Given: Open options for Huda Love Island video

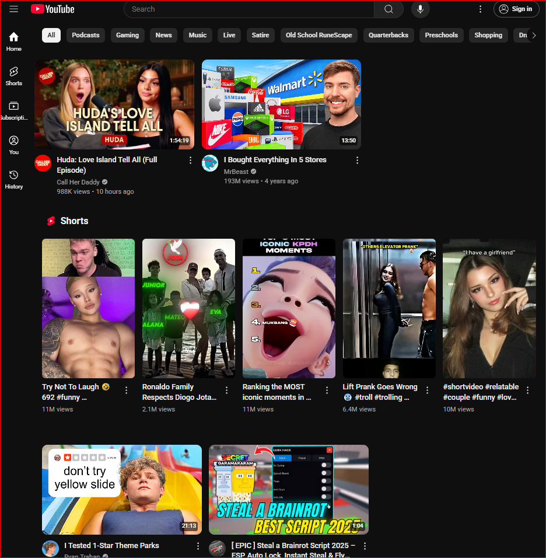Looking at the screenshot, I should 190,160.
